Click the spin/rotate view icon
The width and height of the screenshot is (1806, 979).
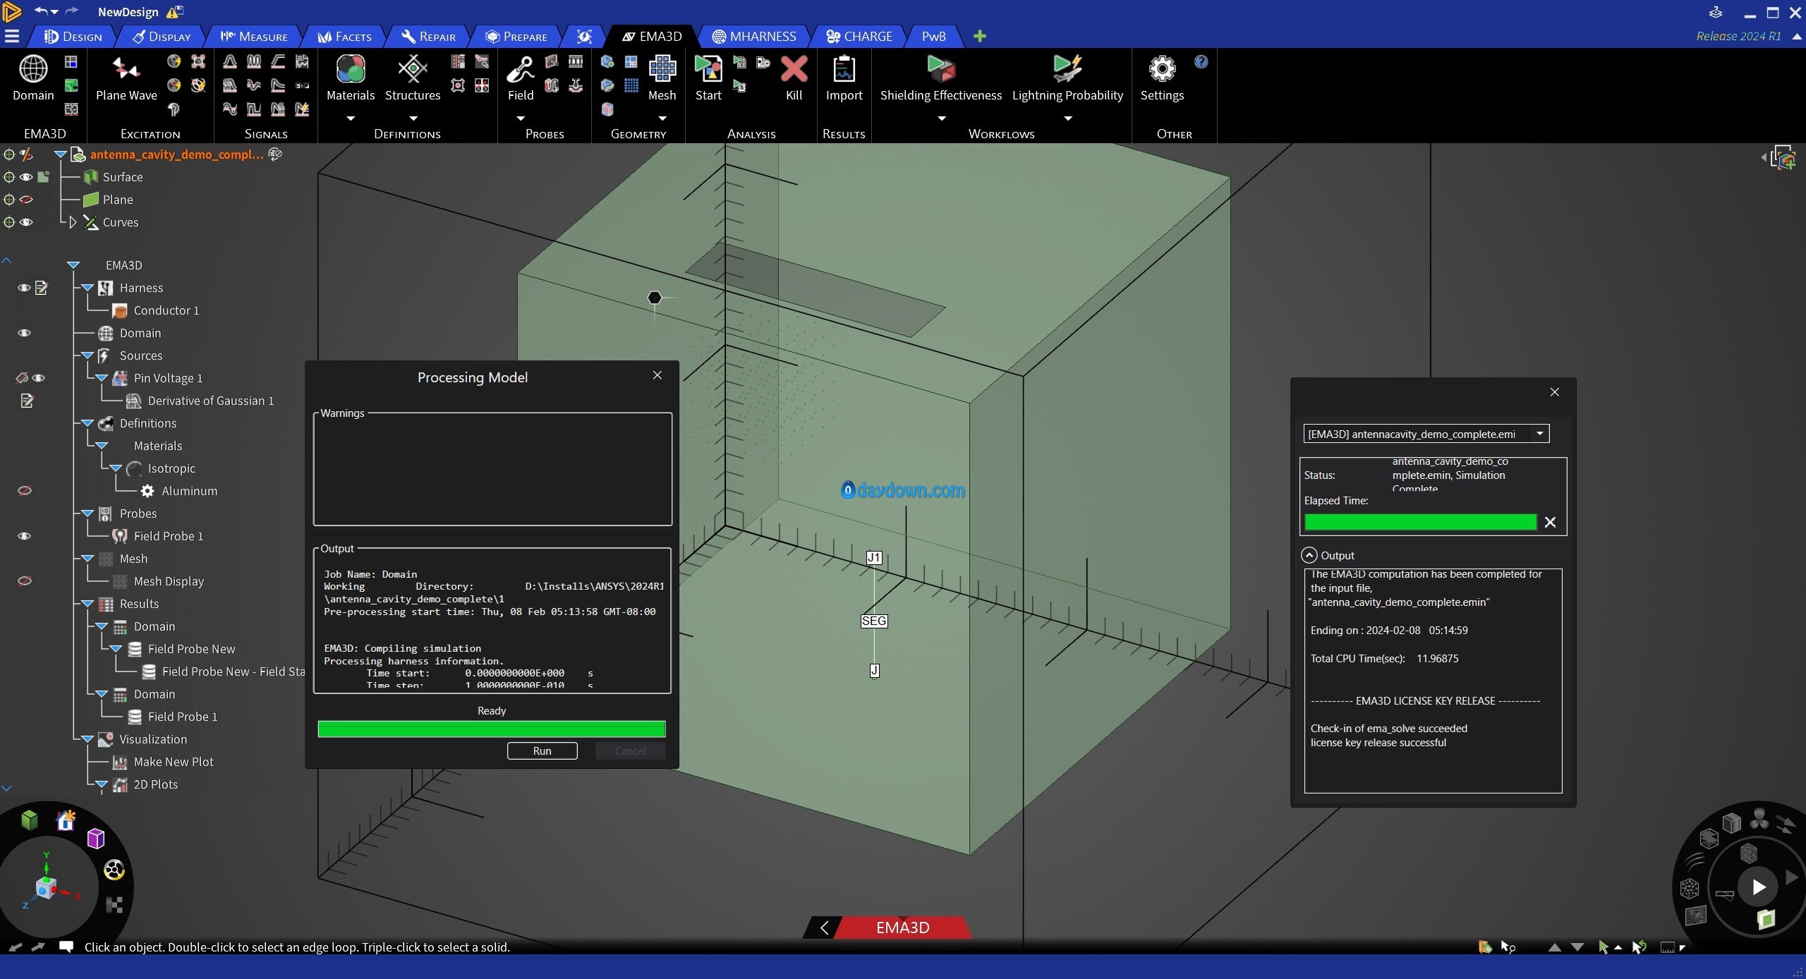pyautogui.click(x=114, y=870)
